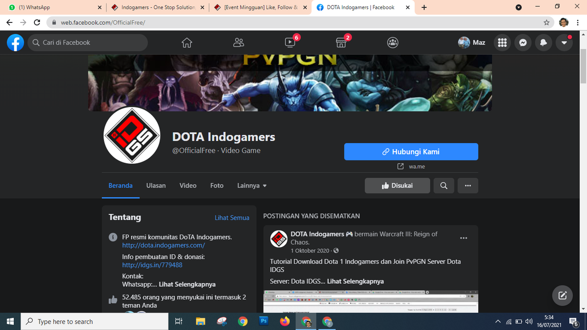Select the Beranda tab
The image size is (587, 330).
pos(121,186)
